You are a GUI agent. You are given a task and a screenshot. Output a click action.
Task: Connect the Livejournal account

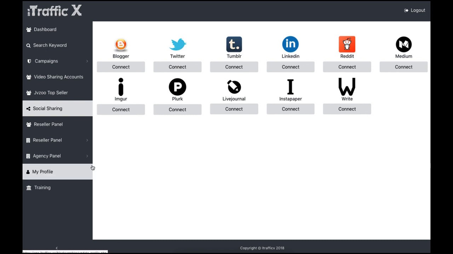coord(234,109)
